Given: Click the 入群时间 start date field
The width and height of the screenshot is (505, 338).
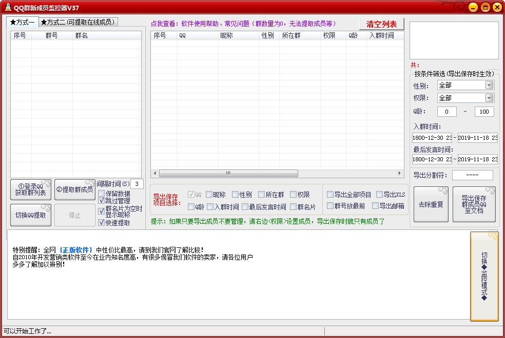Looking at the screenshot, I should (432, 138).
